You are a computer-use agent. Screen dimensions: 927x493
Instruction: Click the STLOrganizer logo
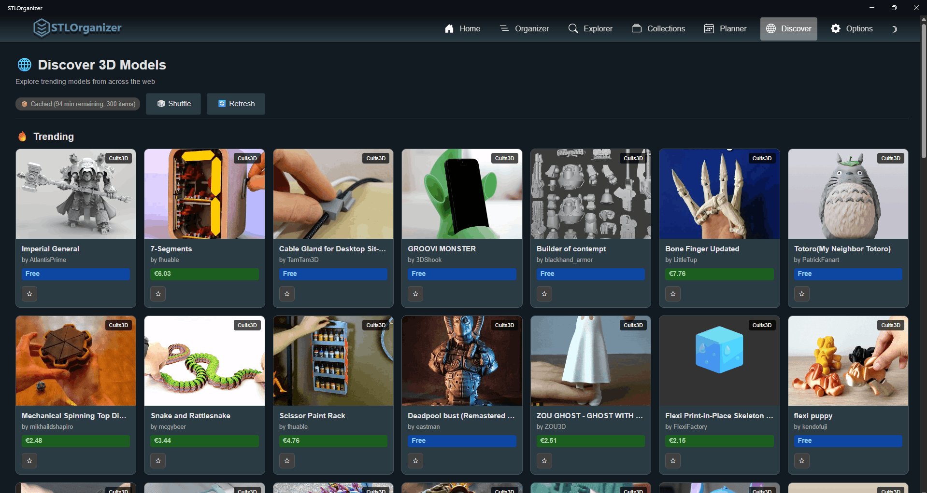(77, 27)
